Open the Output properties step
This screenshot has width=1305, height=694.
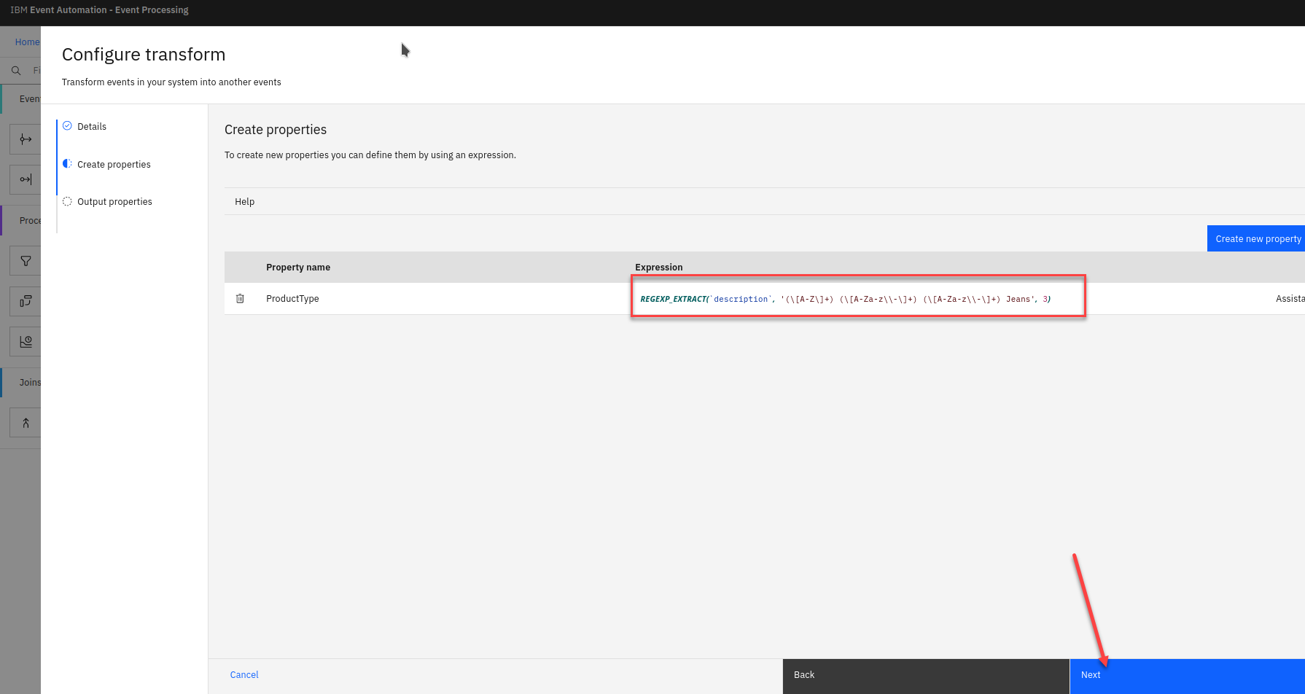(114, 202)
